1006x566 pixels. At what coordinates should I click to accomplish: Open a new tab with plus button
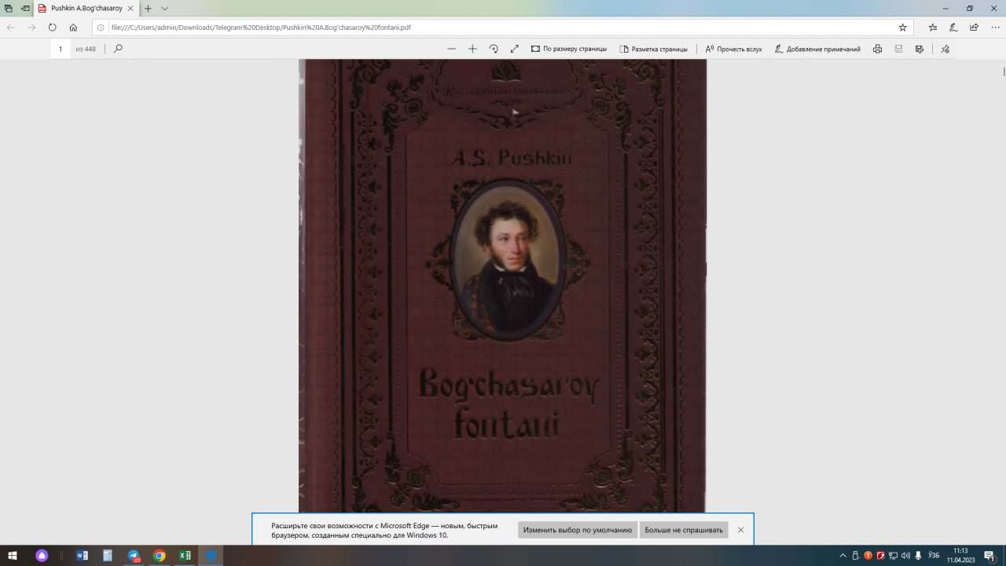click(148, 8)
